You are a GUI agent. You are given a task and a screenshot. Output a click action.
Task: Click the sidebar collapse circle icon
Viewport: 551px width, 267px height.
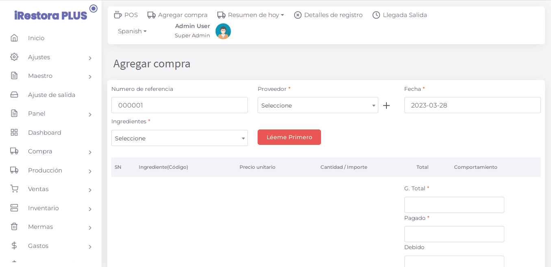[93, 9]
